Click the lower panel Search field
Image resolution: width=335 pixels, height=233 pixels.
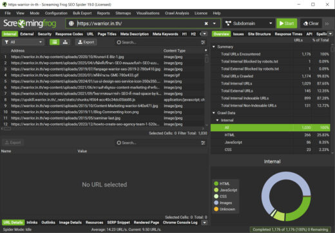(158, 143)
